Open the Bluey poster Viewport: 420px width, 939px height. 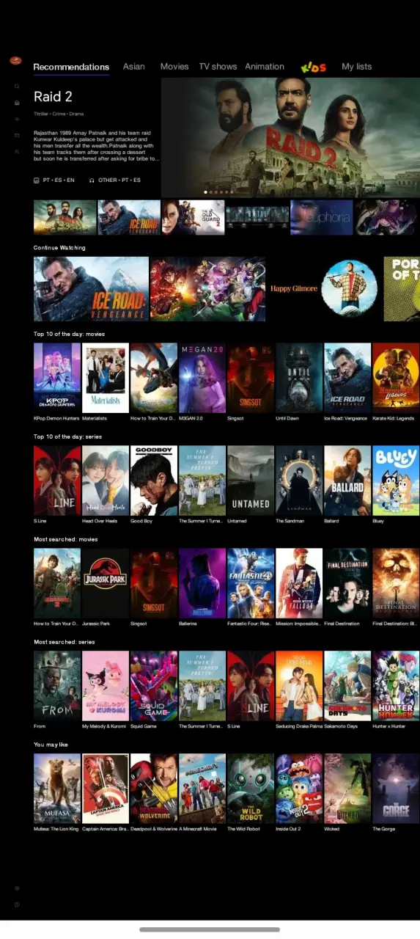396,481
